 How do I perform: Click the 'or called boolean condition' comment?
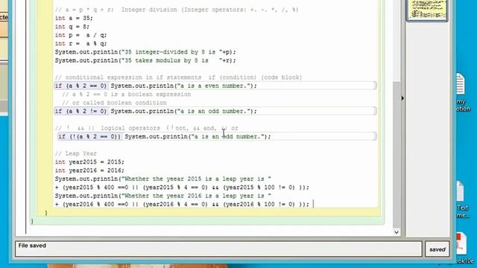(x=114, y=103)
